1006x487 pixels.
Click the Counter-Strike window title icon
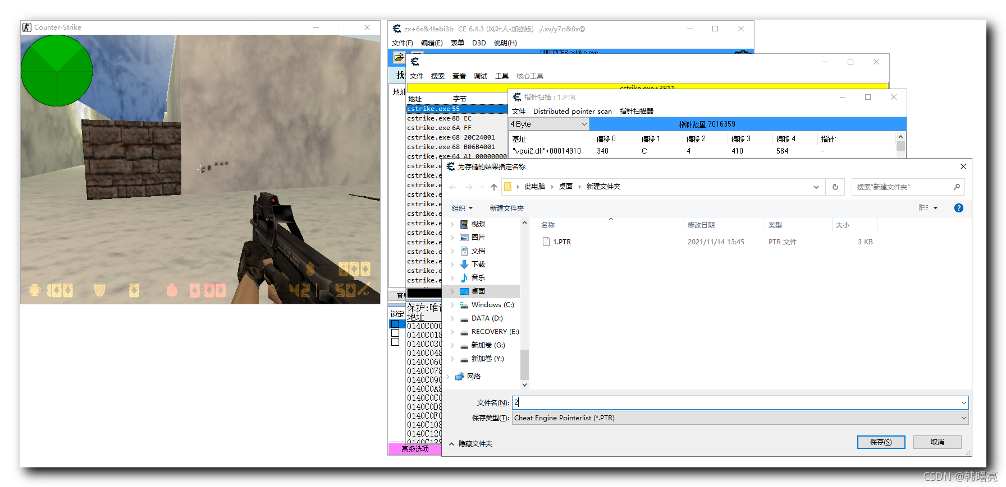pos(26,27)
